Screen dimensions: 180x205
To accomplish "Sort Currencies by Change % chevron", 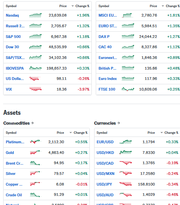I will pos(161,133).
